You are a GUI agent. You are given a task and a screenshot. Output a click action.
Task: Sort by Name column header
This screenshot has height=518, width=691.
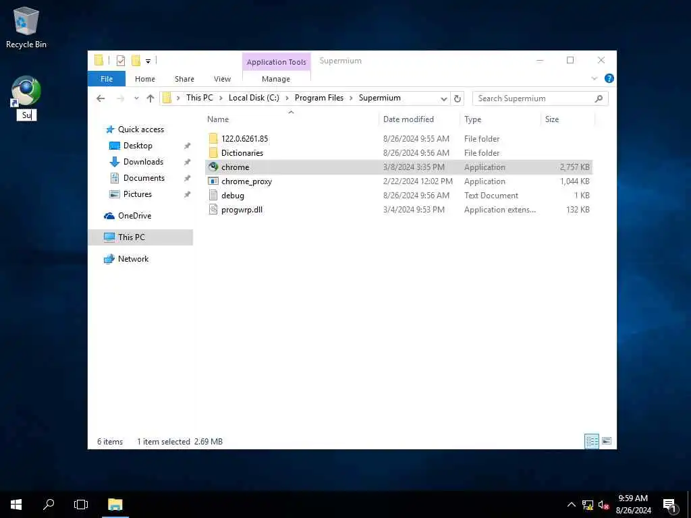tap(218, 119)
